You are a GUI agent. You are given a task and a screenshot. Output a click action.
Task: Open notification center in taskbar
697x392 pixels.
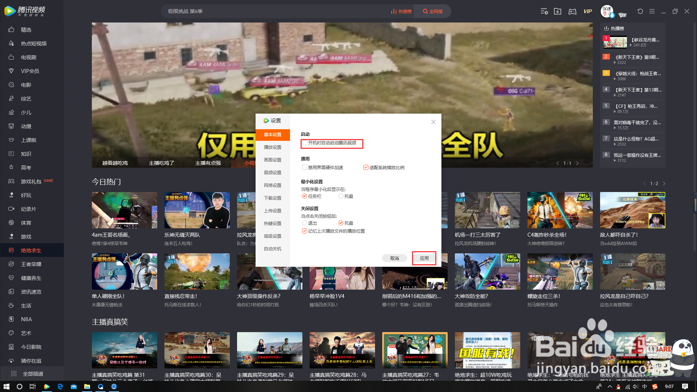(685, 387)
